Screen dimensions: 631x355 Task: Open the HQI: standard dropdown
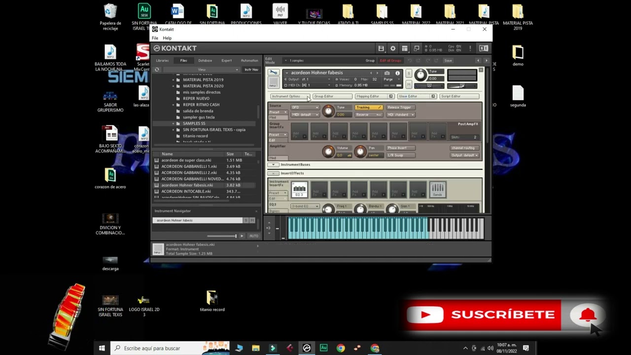click(x=400, y=115)
